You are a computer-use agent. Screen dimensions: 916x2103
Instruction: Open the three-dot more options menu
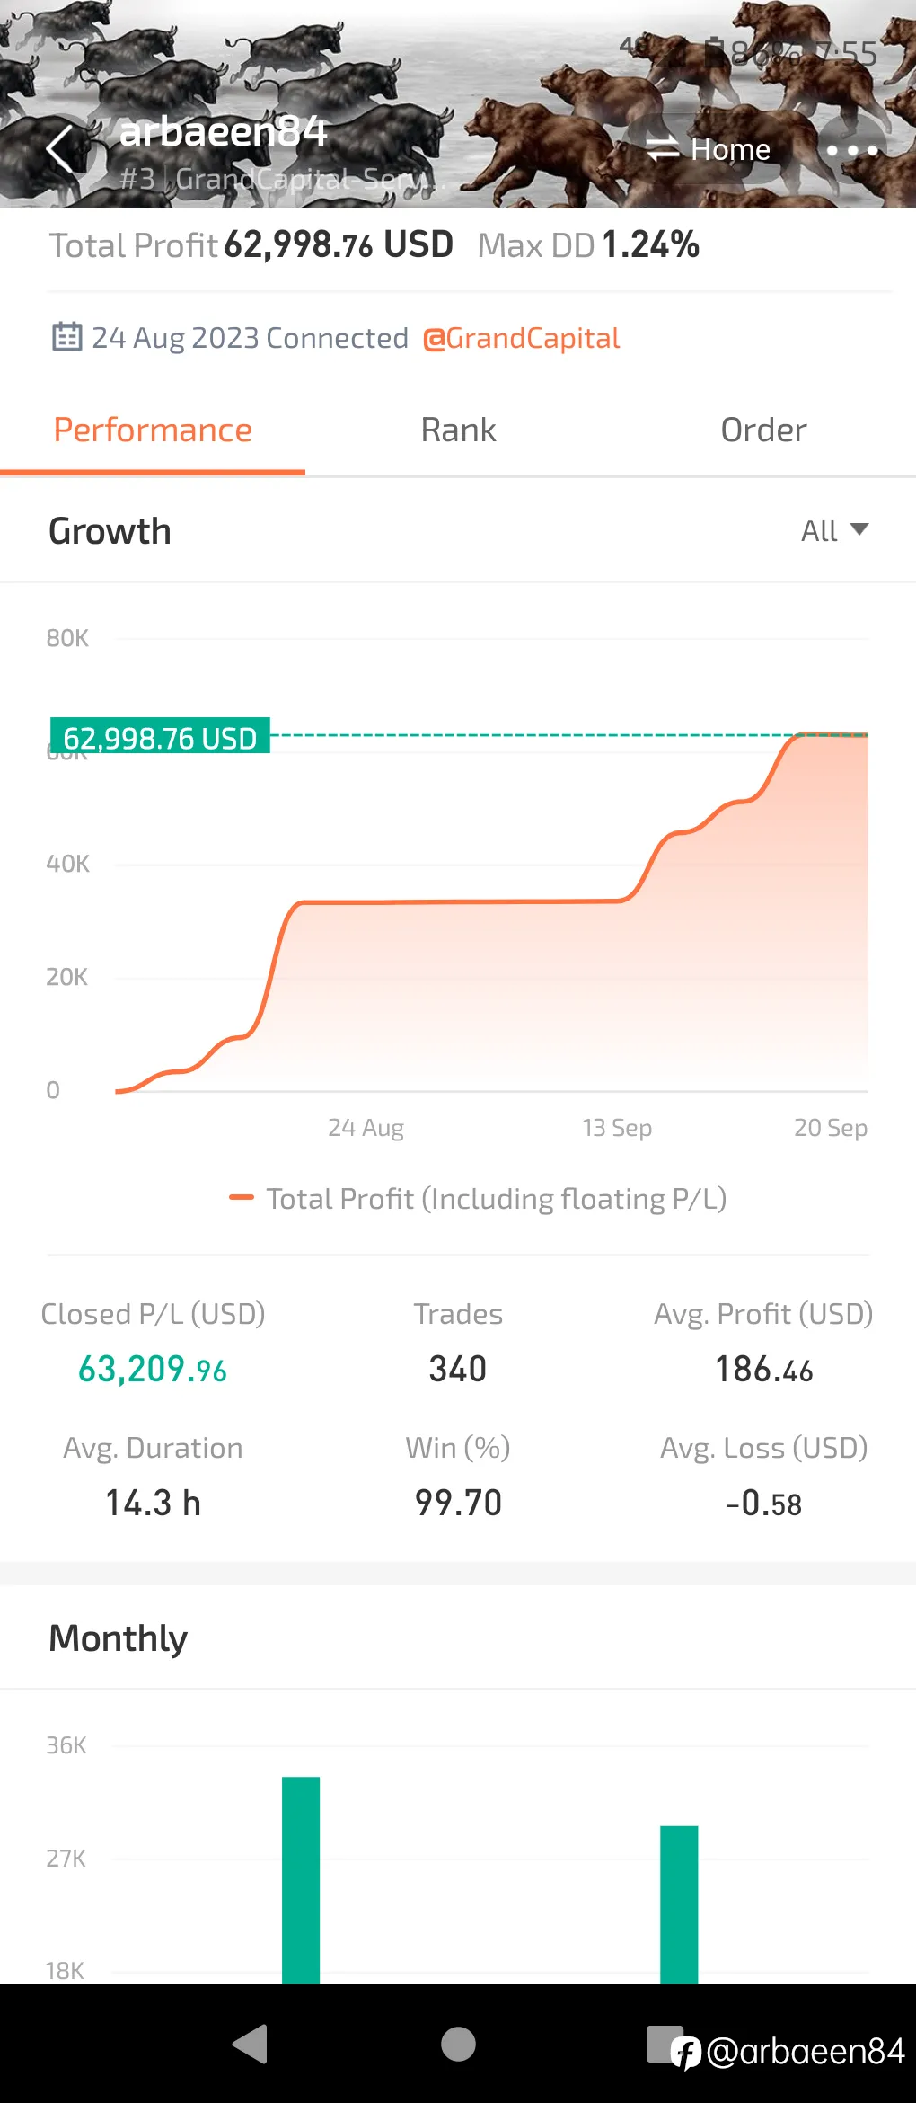(x=851, y=150)
